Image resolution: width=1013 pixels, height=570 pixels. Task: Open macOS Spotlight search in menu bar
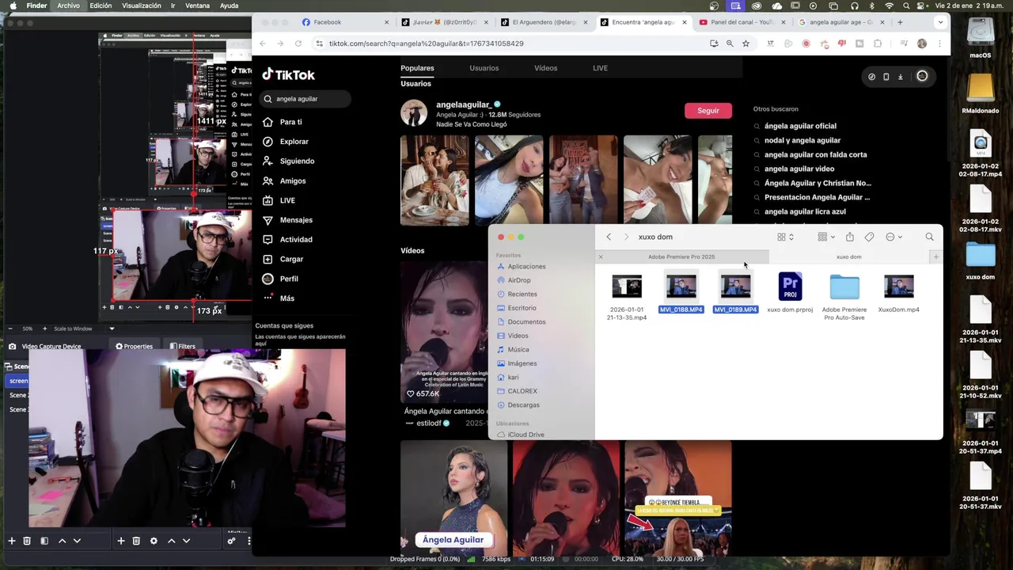coord(906,6)
